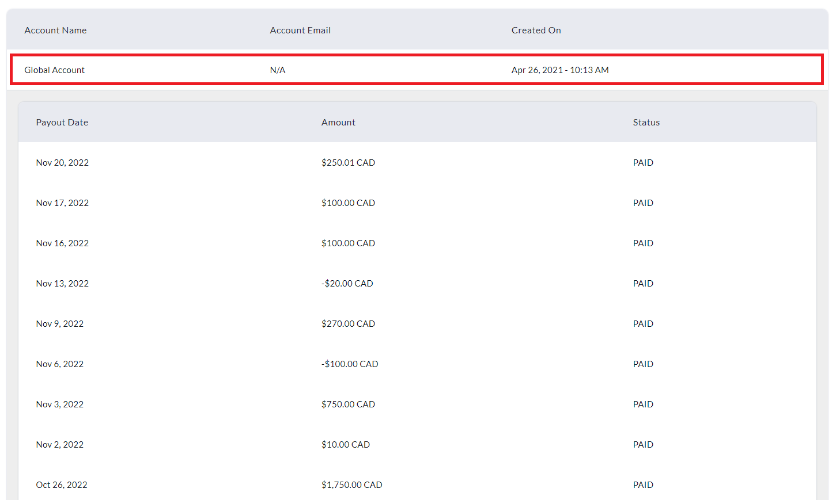
Task: Select the $1,750.00 CAD payout amount
Action: pyautogui.click(x=351, y=485)
